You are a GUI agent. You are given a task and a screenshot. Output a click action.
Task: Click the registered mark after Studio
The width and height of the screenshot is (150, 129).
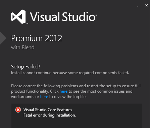(96, 15)
